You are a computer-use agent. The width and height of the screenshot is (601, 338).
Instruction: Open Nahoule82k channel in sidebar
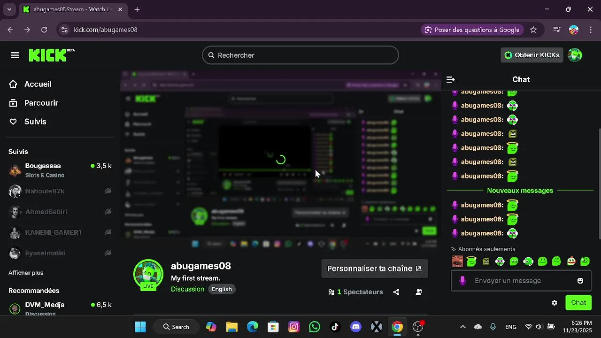pos(60,191)
